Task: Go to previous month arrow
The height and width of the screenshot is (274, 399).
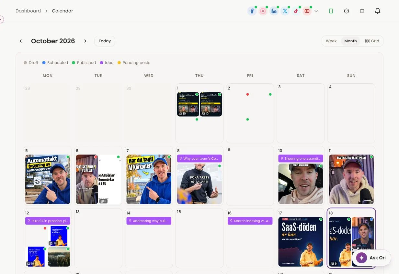Action: (21, 41)
